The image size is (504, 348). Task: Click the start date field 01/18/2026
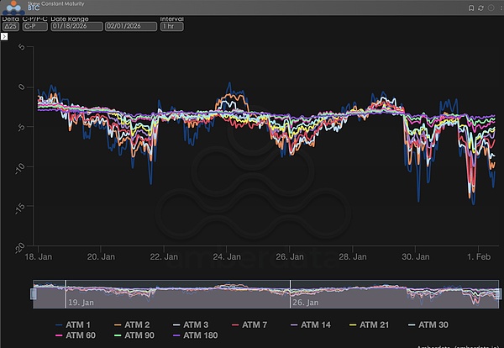76,26
